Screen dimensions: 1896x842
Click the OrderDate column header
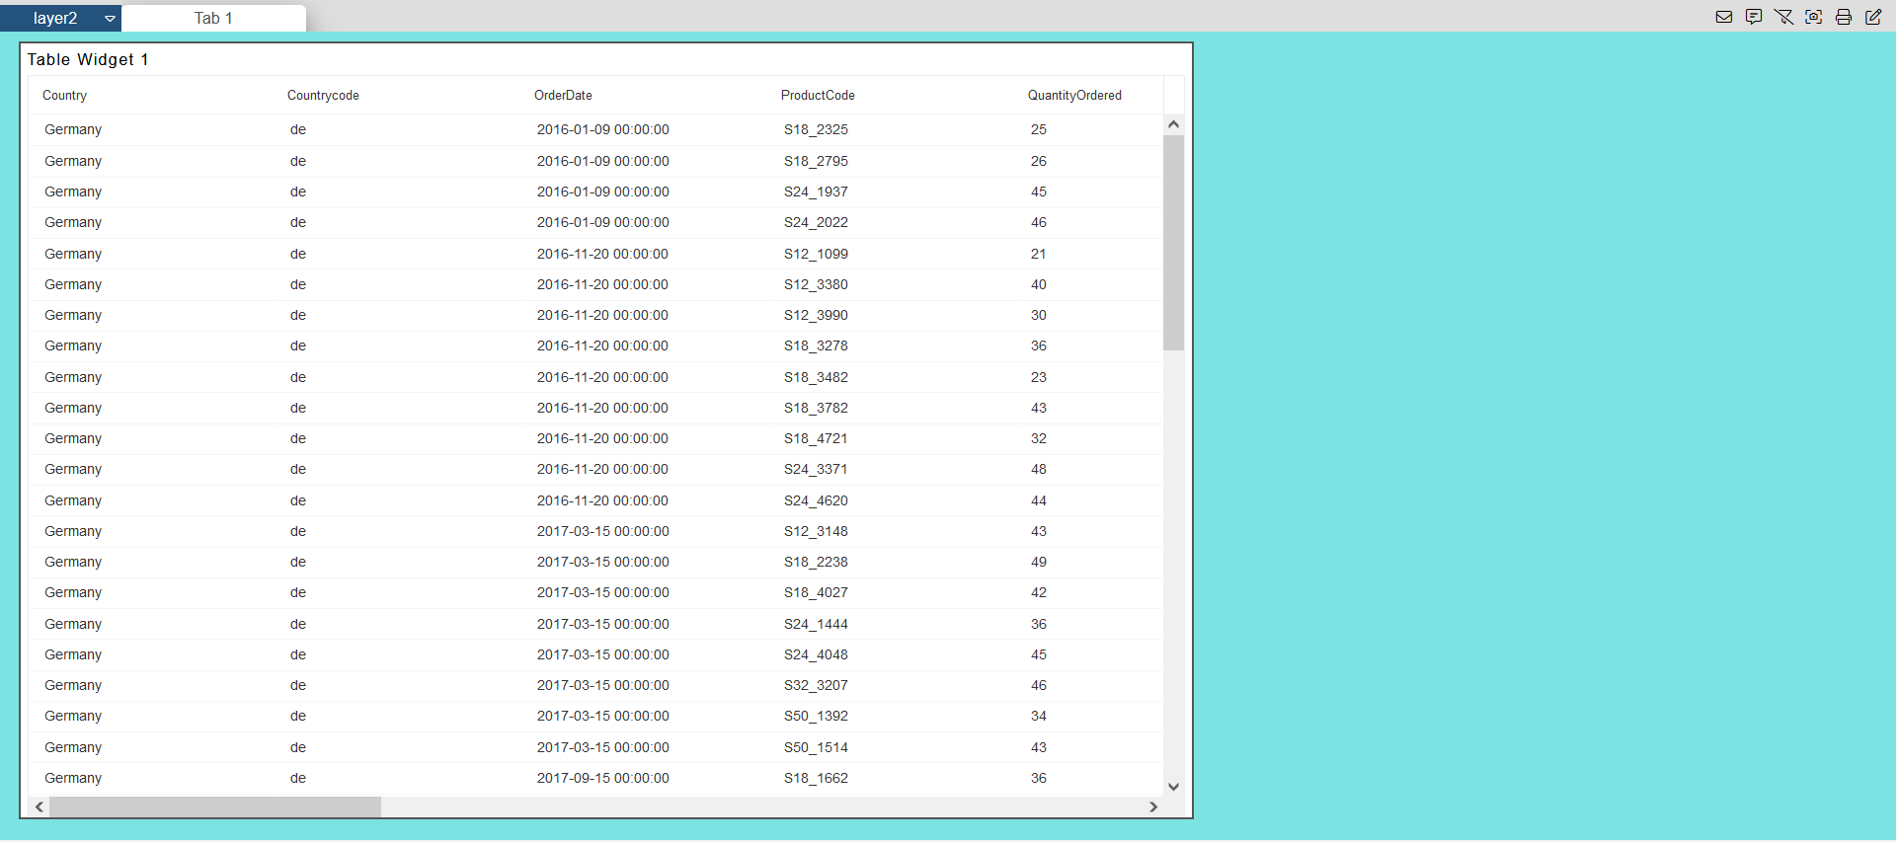click(x=563, y=96)
